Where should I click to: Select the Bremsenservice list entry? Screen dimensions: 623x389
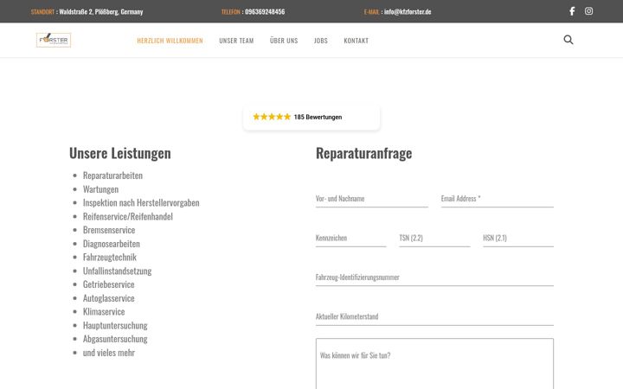coord(109,230)
